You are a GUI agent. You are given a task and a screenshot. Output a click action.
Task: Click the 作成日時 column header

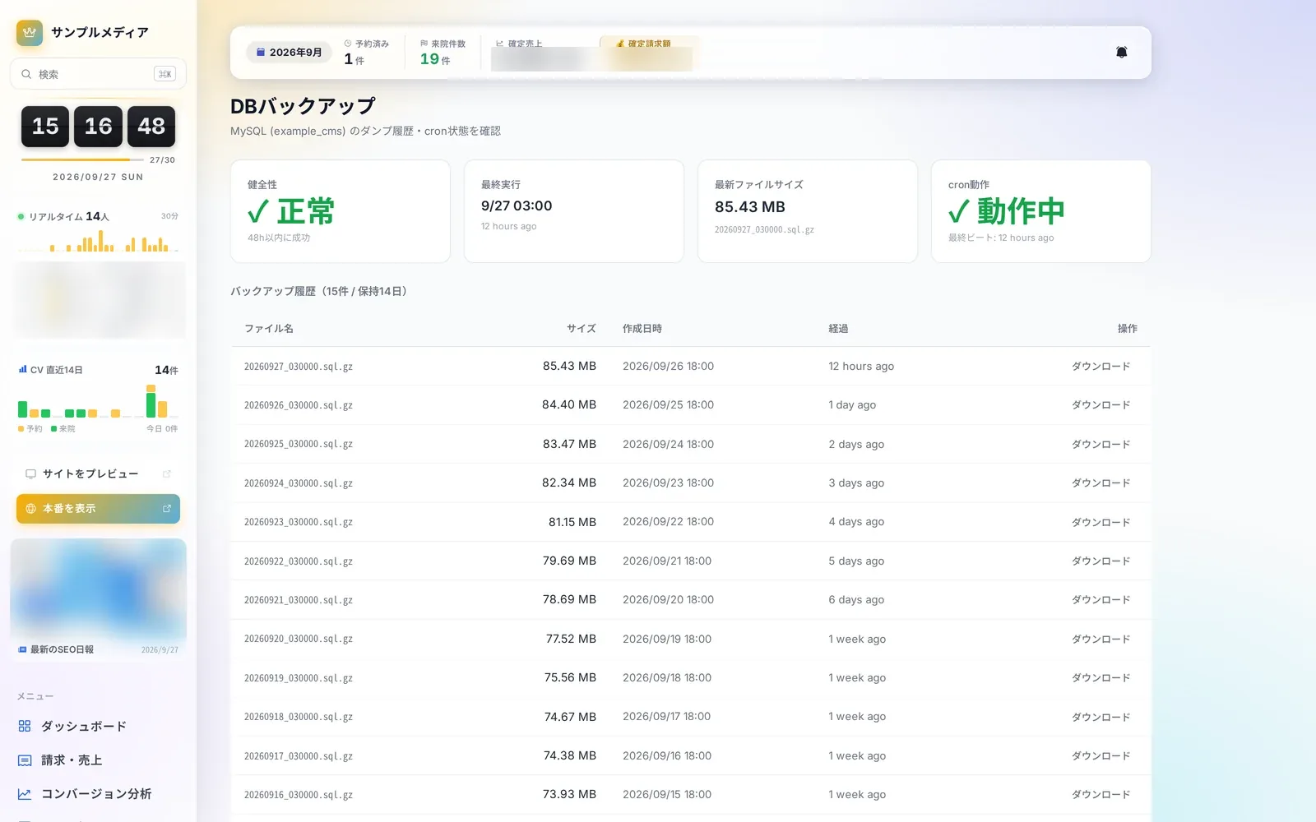point(642,328)
